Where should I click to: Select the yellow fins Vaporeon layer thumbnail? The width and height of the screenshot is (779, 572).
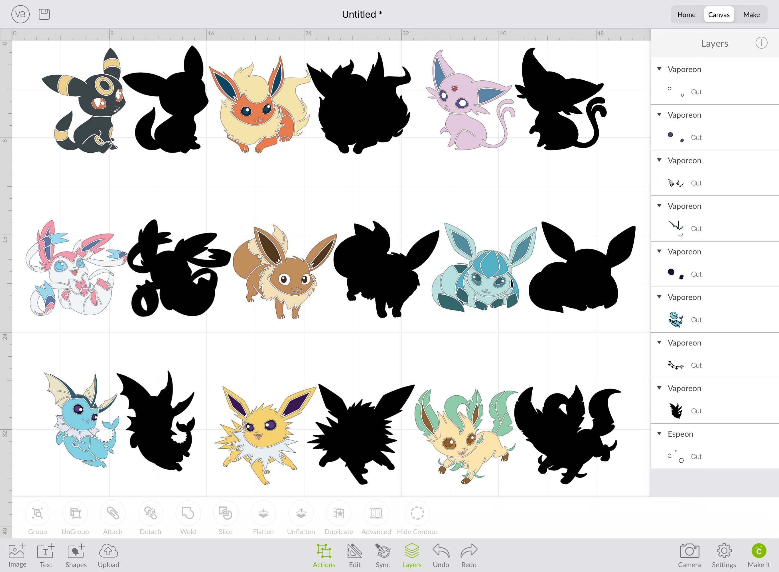[x=675, y=183]
